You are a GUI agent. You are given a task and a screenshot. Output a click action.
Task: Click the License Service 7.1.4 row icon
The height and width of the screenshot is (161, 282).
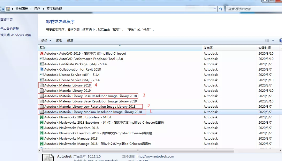pos(42,80)
